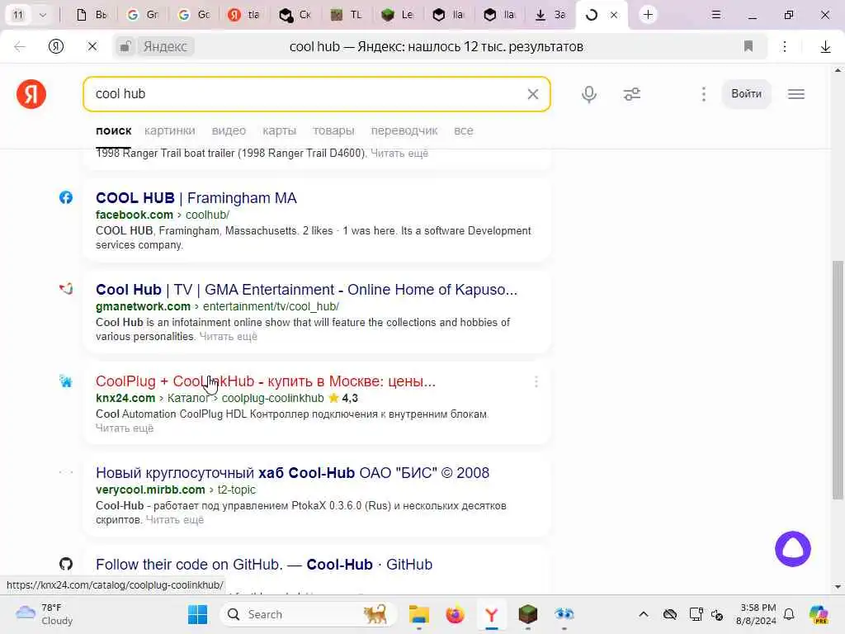Open a new browser tab
Screen dimensions: 845x634
click(x=648, y=15)
